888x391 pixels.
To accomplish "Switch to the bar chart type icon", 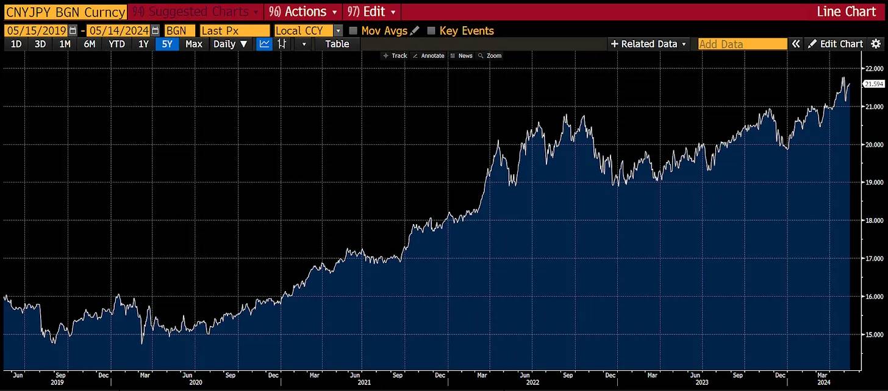I will [x=282, y=44].
